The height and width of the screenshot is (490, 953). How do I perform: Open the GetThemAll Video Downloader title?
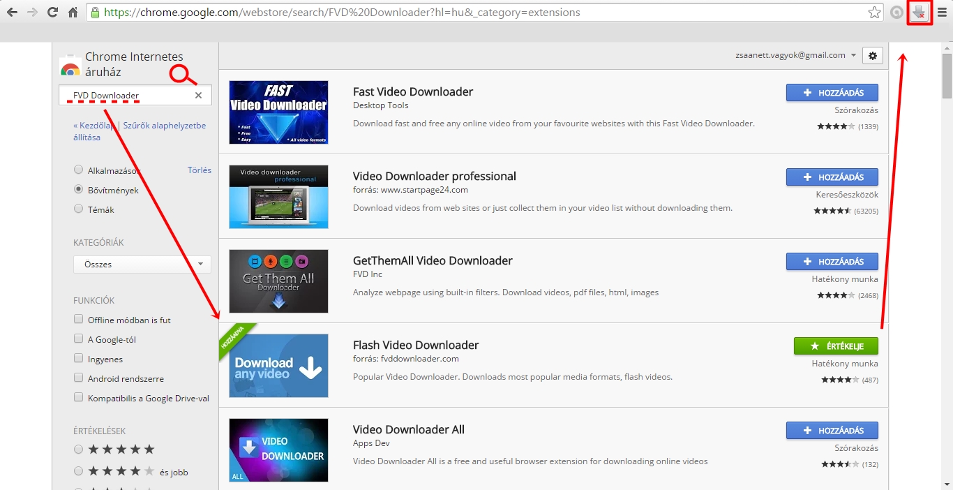pyautogui.click(x=433, y=260)
